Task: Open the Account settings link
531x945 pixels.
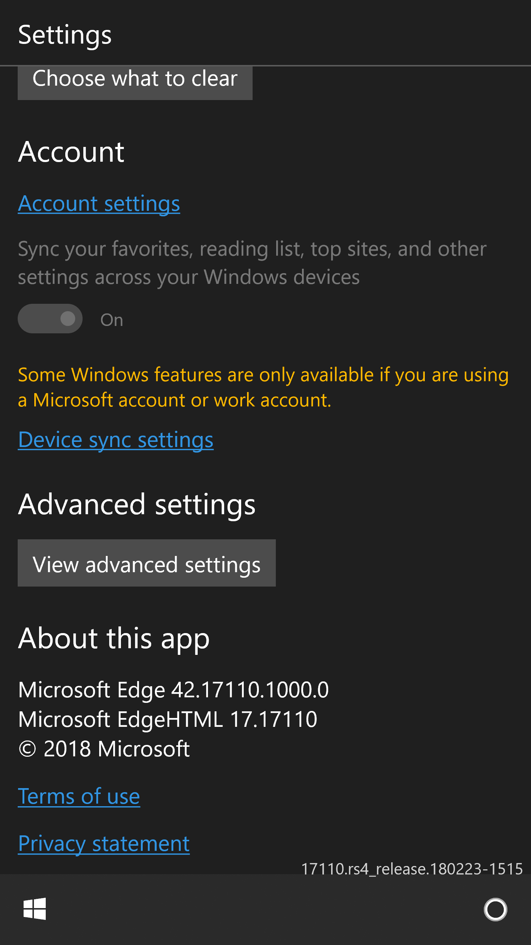Action: click(99, 204)
